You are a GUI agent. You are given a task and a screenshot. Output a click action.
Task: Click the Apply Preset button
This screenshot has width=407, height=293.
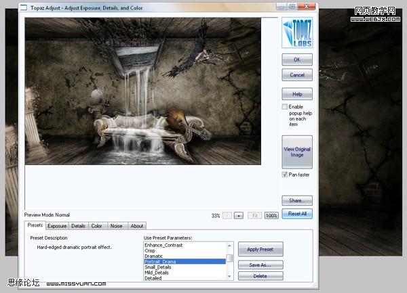[260, 249]
